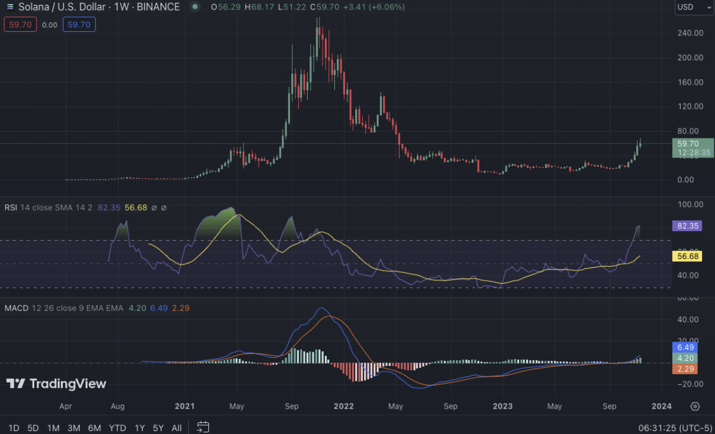The height and width of the screenshot is (434, 715).
Task: Select the 1D time range
Action: pos(14,427)
